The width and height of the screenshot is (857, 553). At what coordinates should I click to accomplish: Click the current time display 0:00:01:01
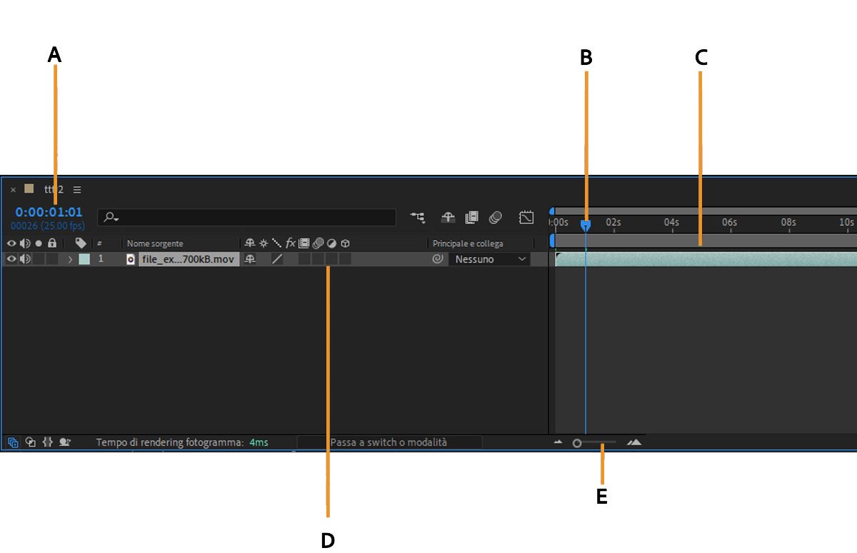point(49,212)
